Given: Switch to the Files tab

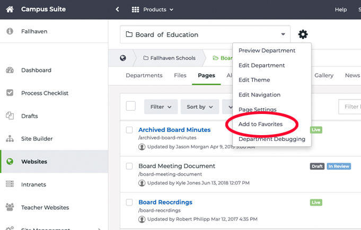Looking at the screenshot, I should [x=180, y=75].
